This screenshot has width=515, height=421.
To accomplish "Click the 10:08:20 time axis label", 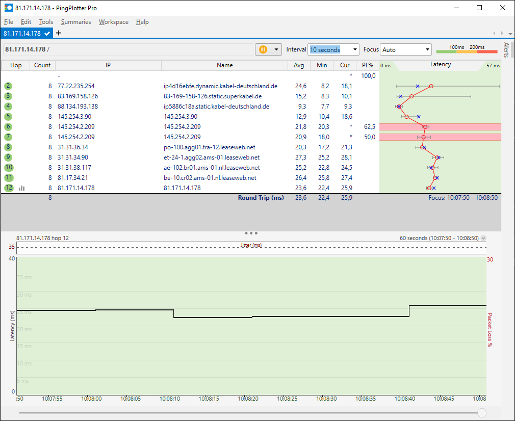I will pos(248,399).
